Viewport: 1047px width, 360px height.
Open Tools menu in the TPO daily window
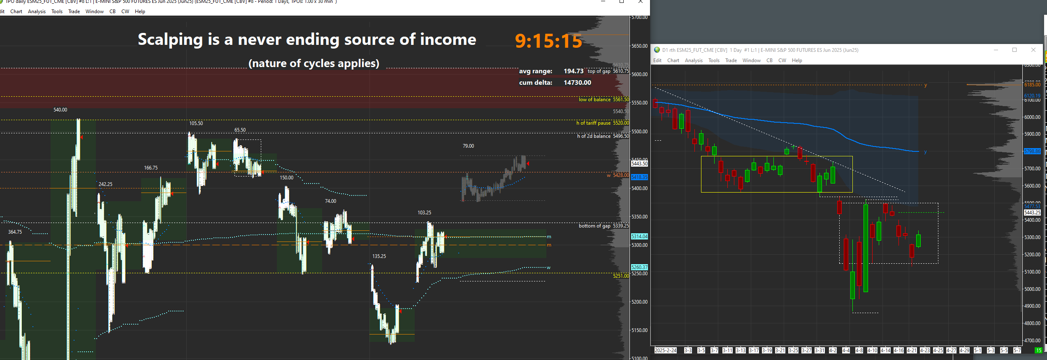57,12
